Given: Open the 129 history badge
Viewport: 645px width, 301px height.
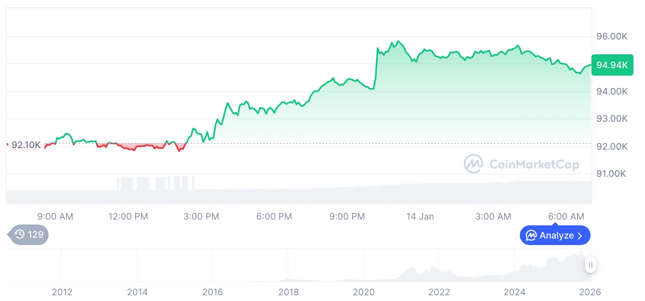Looking at the screenshot, I should (x=29, y=235).
